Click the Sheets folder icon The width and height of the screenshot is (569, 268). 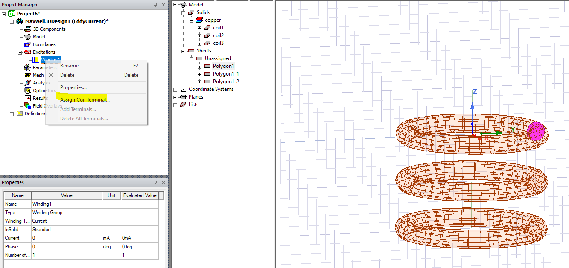[x=191, y=51]
